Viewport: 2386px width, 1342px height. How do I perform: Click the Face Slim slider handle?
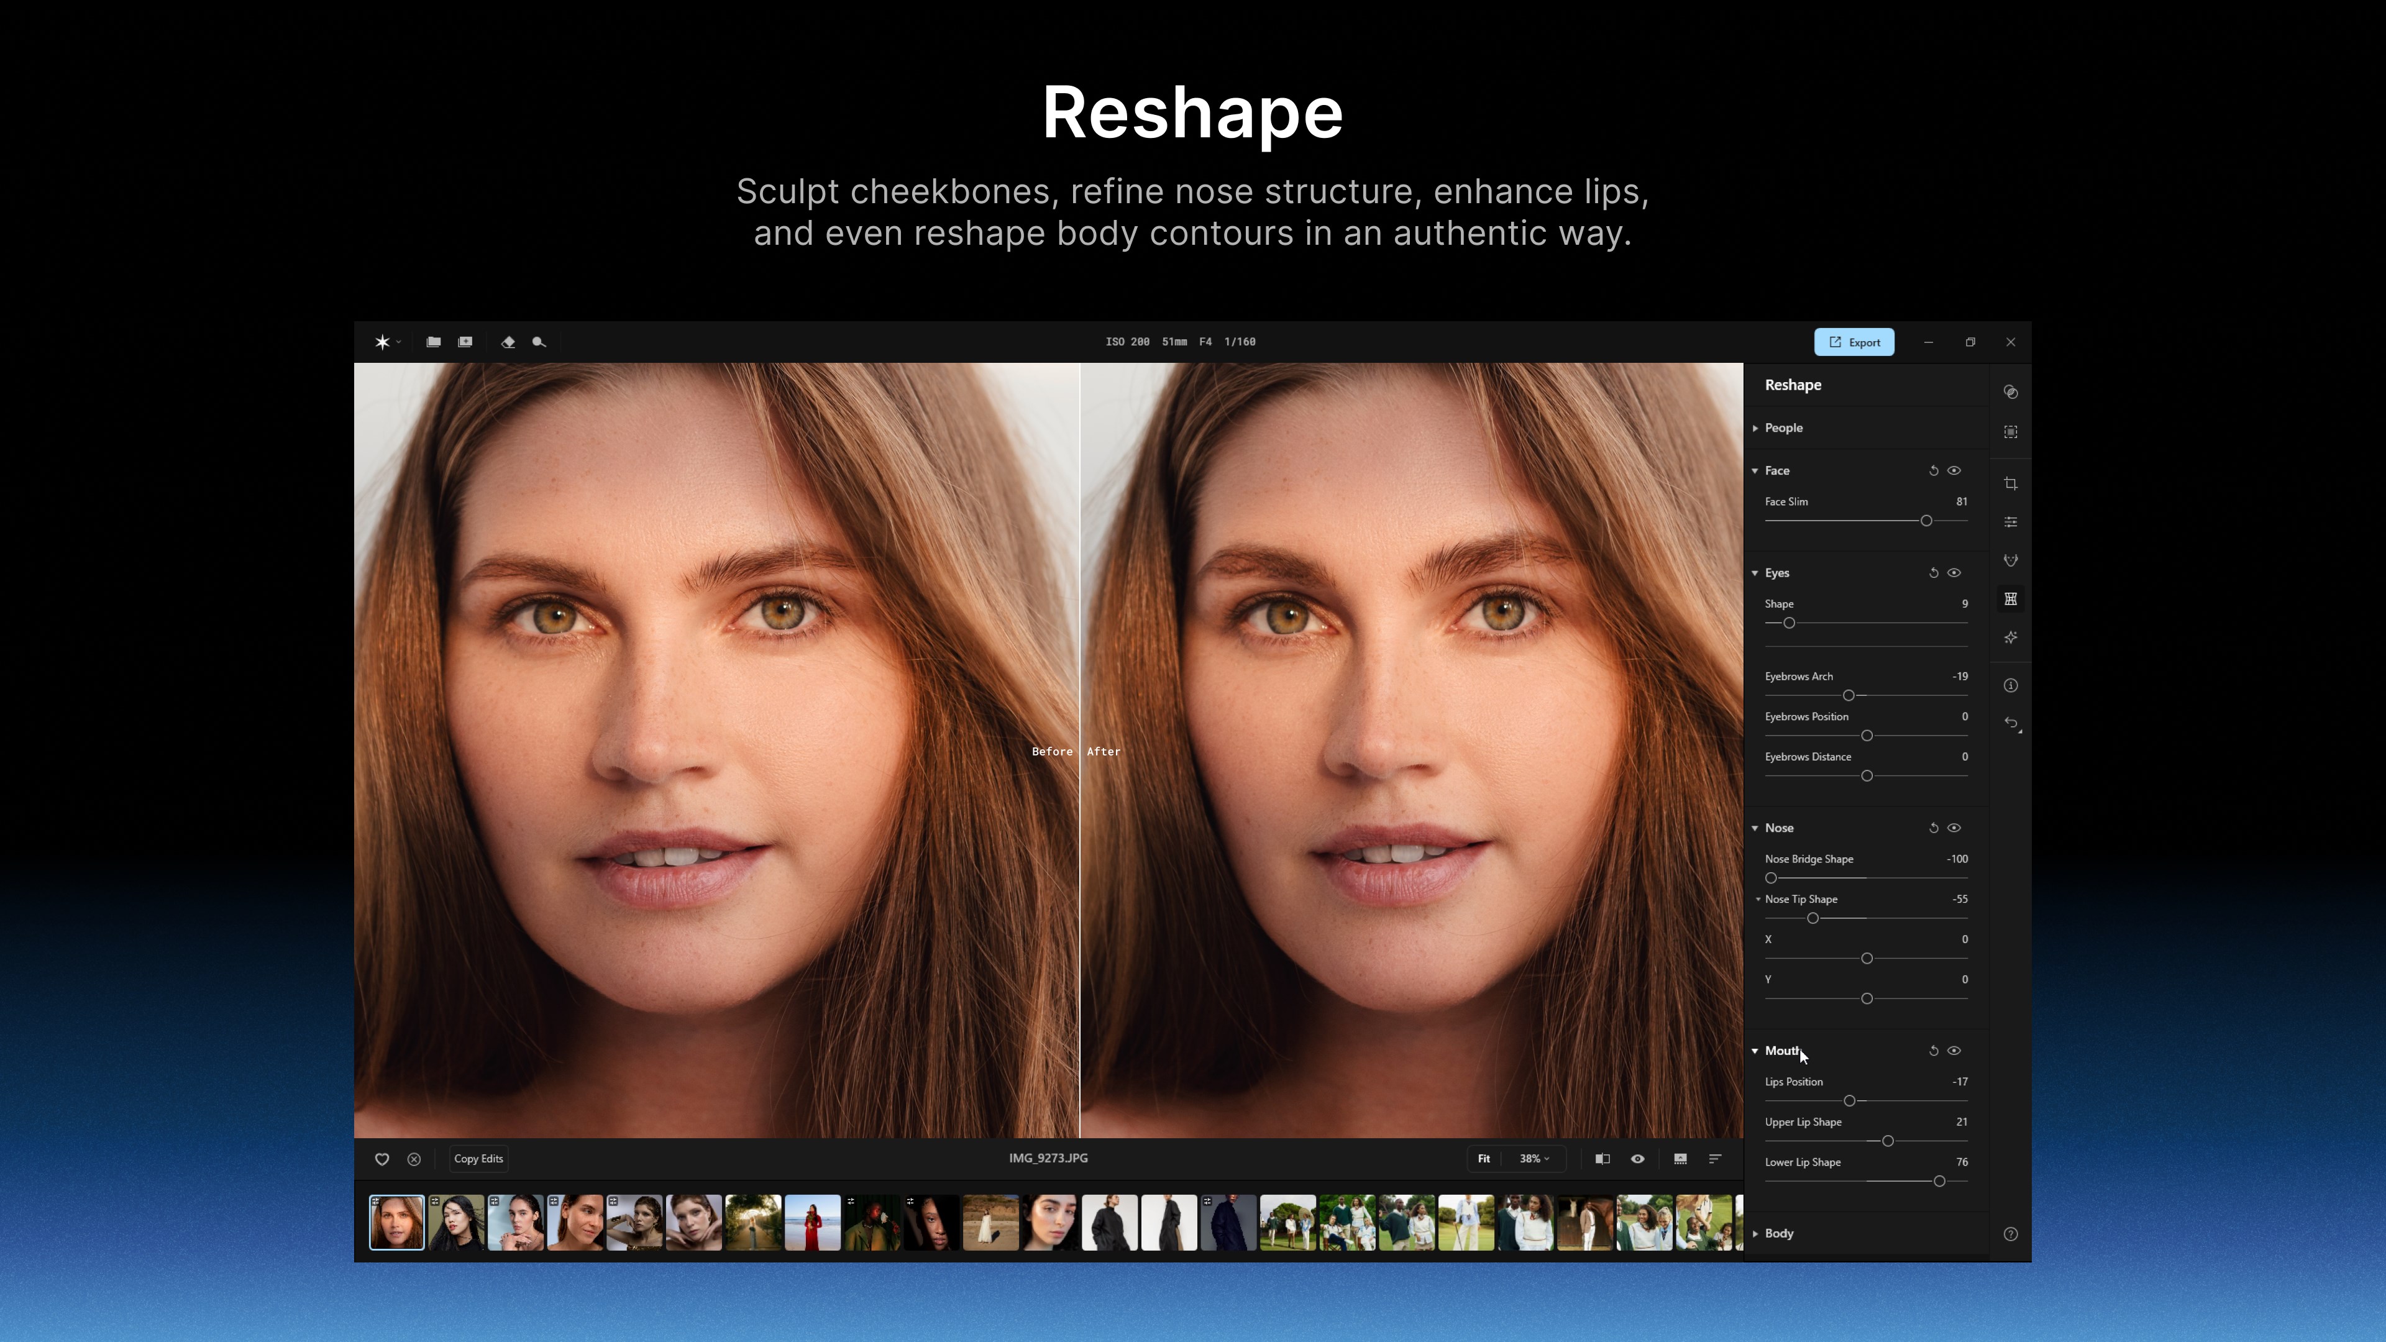point(1926,521)
